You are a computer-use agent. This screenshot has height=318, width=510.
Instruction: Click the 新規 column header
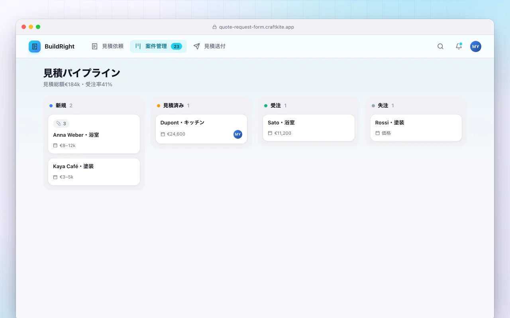(x=94, y=106)
